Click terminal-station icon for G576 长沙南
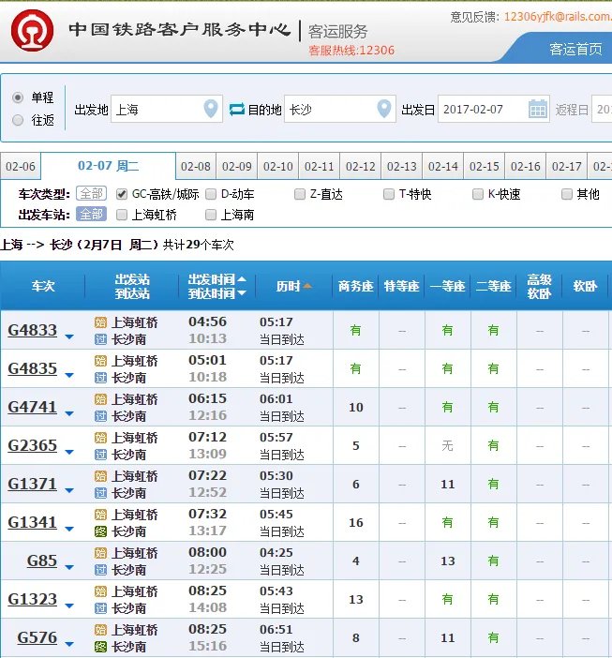Image resolution: width=612 pixels, height=658 pixels. [x=100, y=647]
